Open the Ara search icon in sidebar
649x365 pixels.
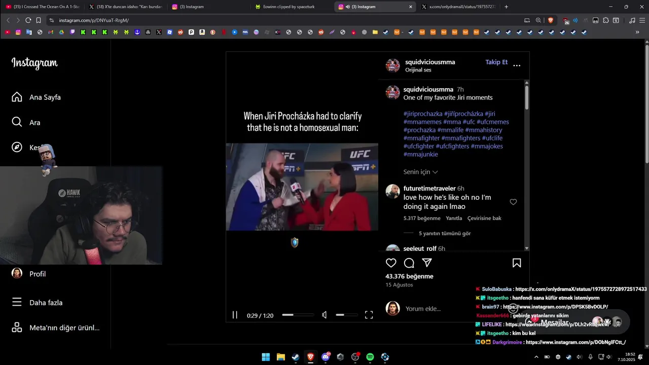pos(17,122)
